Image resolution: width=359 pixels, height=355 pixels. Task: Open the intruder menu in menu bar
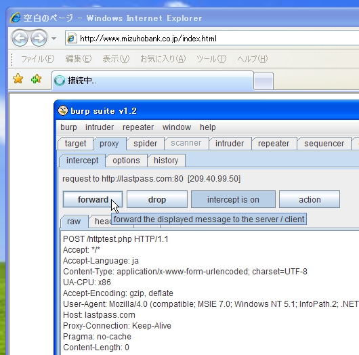(x=100, y=127)
